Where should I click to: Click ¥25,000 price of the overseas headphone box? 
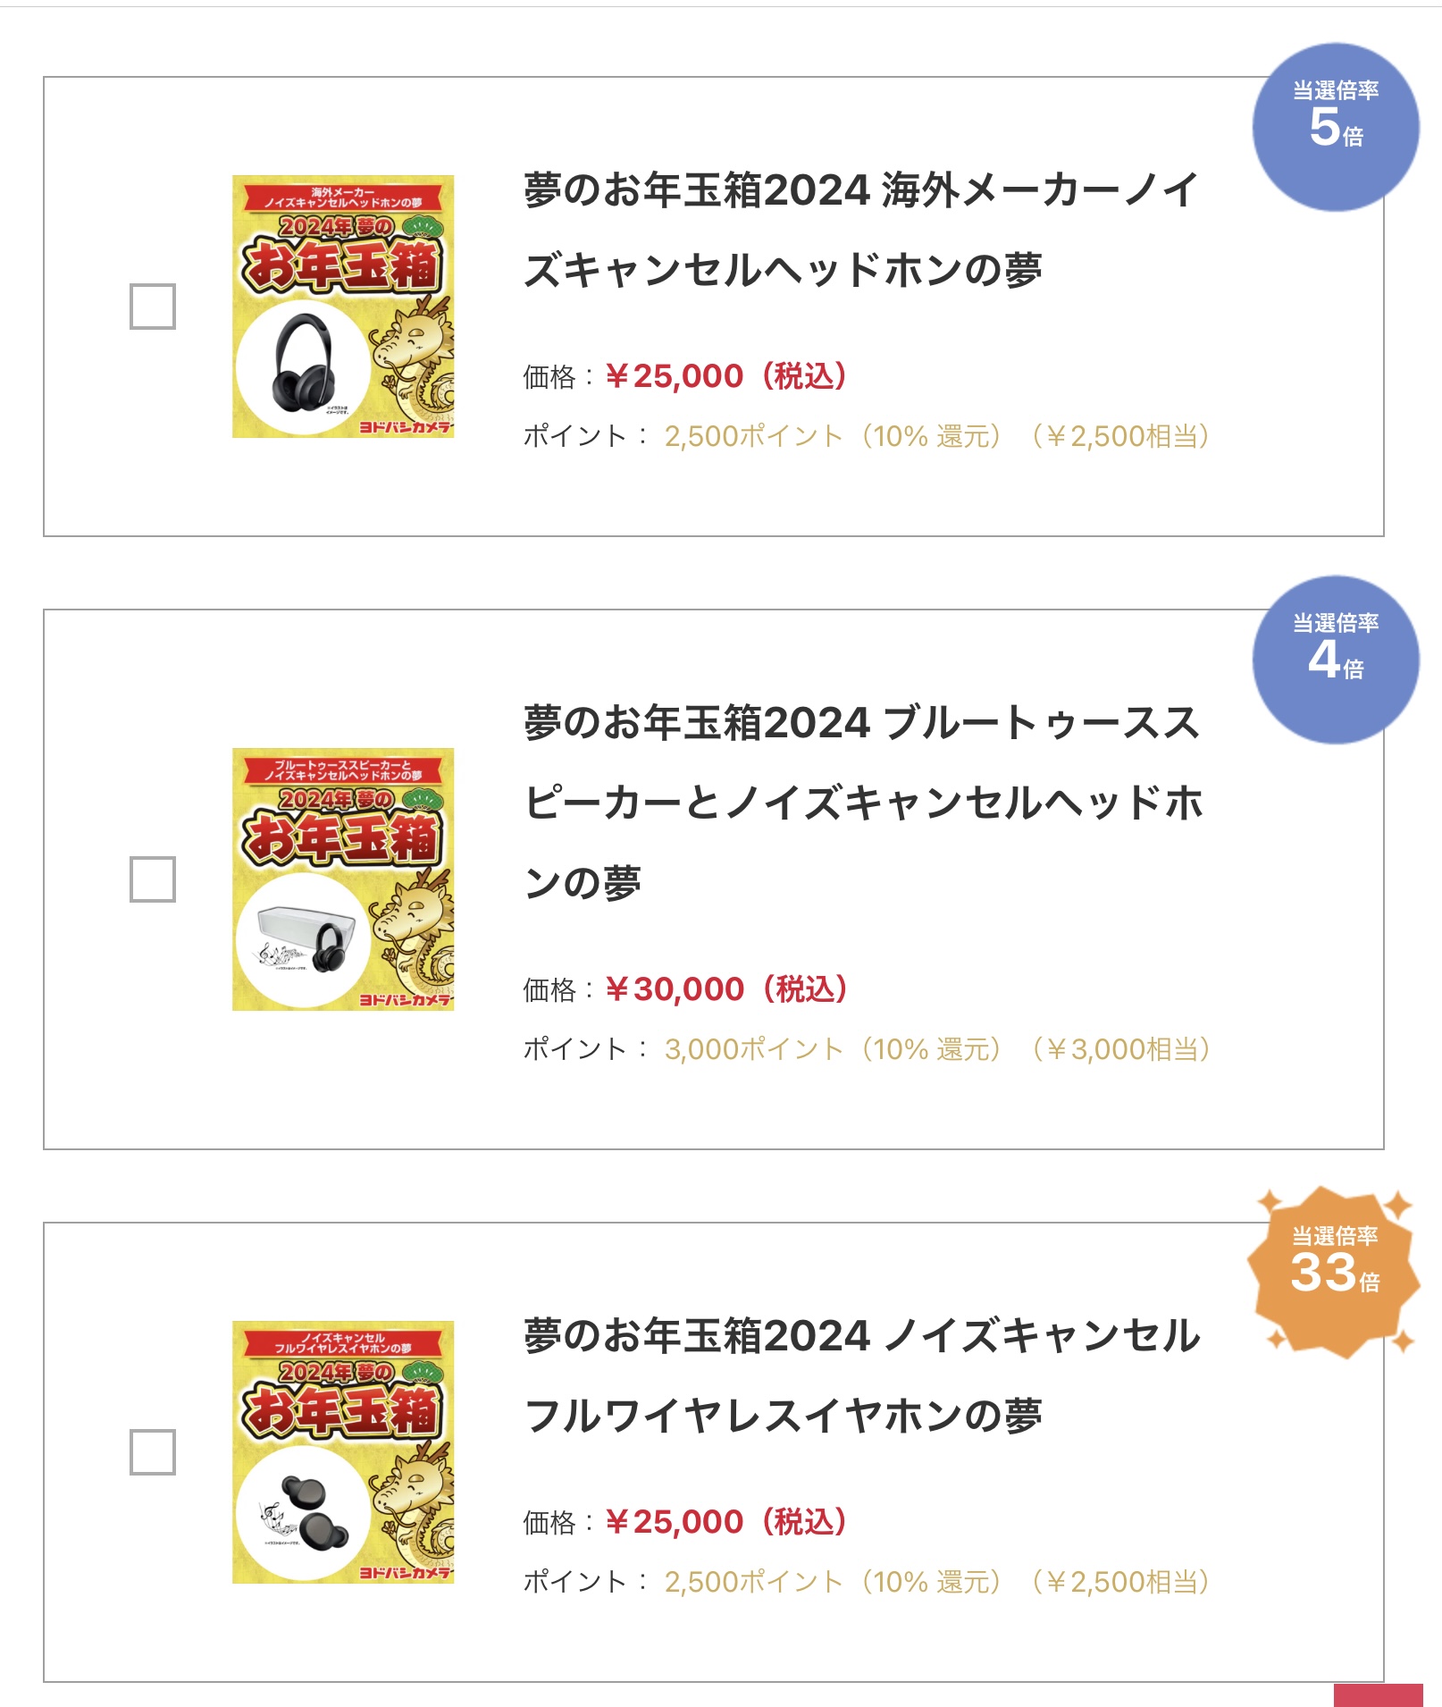pos(725,376)
